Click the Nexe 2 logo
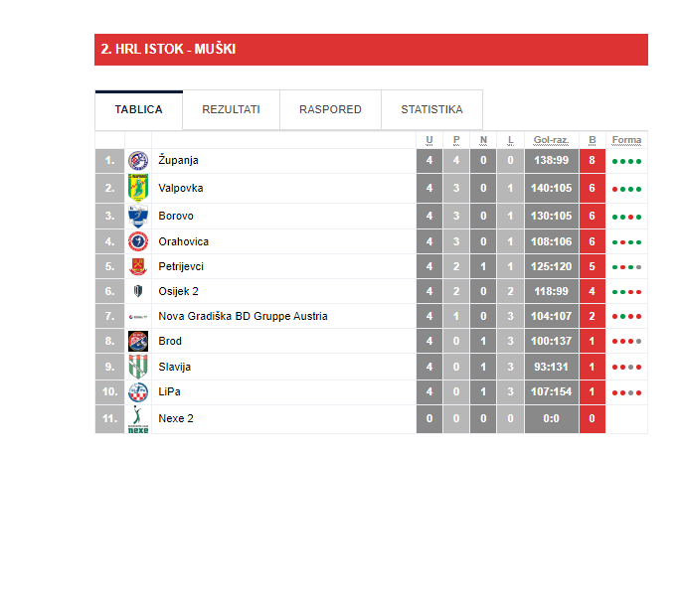Viewport: 681px width, 609px height. (x=138, y=419)
